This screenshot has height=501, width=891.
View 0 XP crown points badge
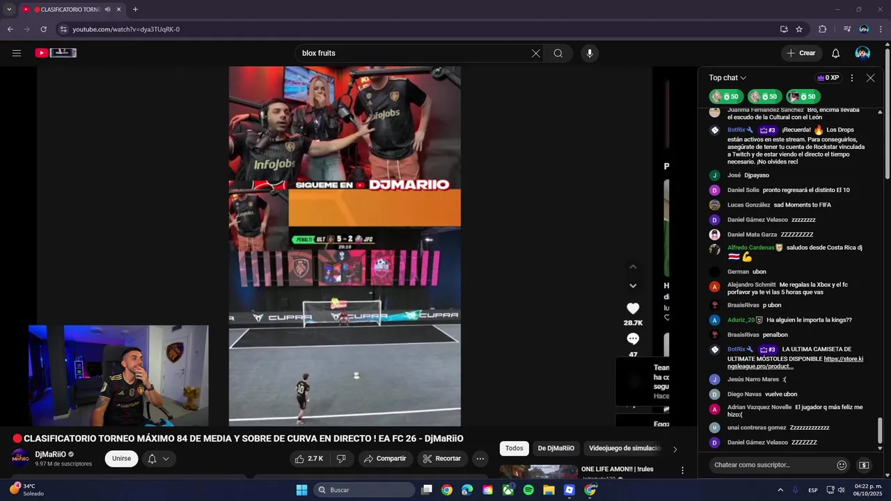828,78
